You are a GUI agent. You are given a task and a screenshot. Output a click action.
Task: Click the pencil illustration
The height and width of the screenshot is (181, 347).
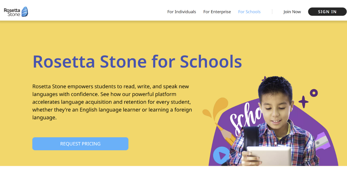[225, 134]
